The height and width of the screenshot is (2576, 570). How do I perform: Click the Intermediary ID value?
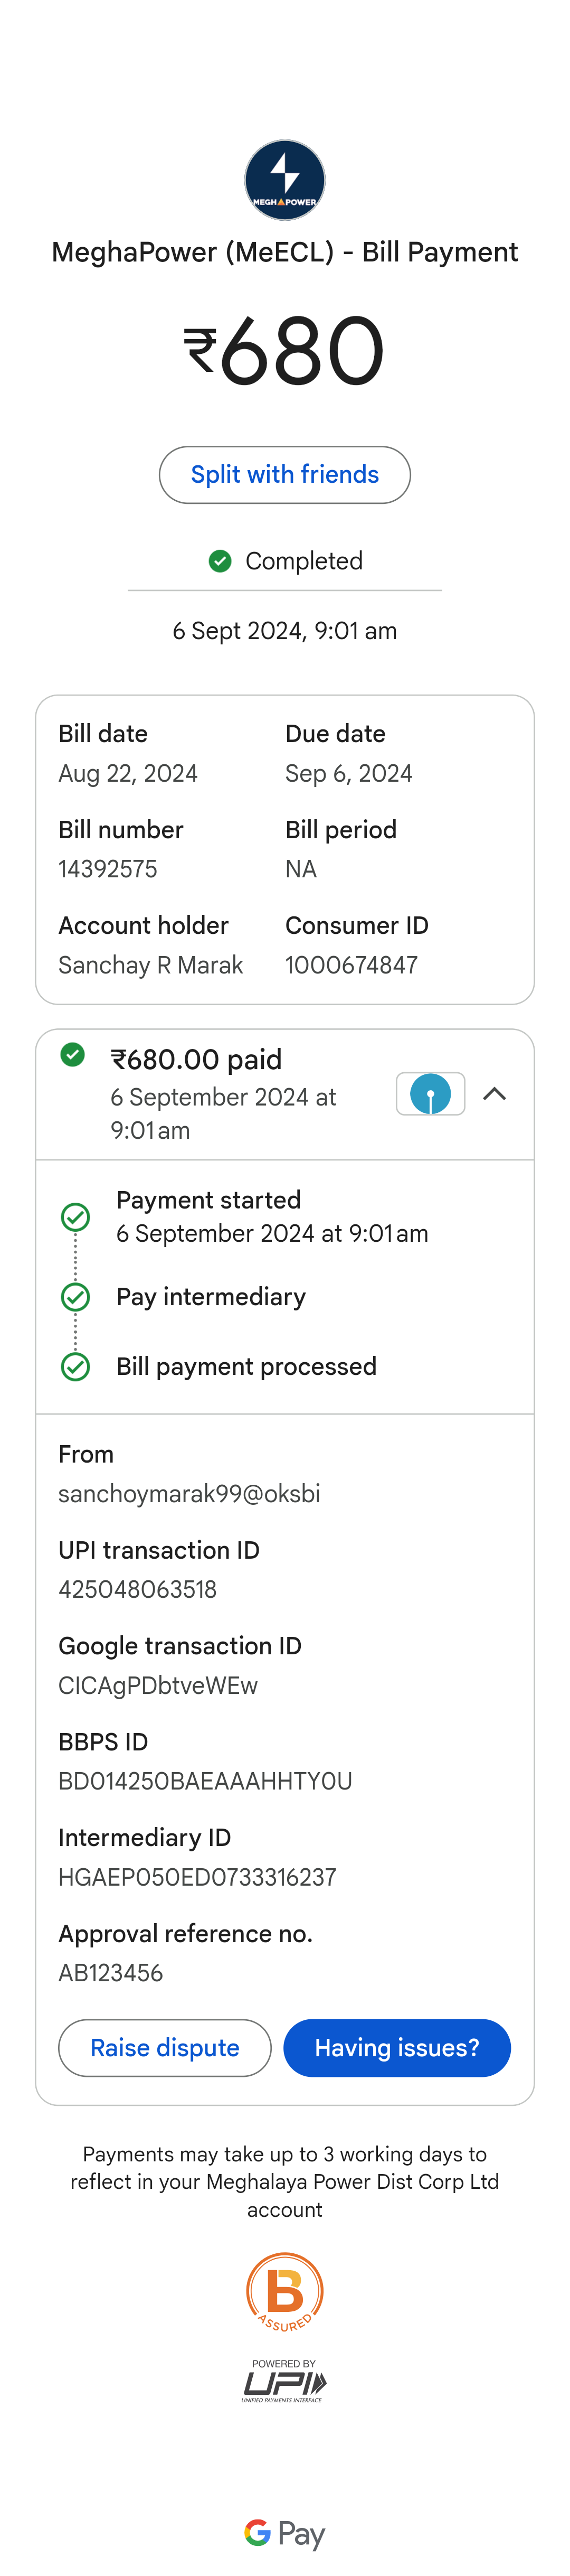(197, 1877)
